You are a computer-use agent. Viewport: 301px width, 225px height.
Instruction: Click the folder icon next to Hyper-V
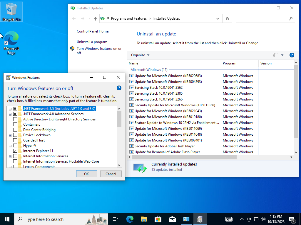[x=20, y=146]
